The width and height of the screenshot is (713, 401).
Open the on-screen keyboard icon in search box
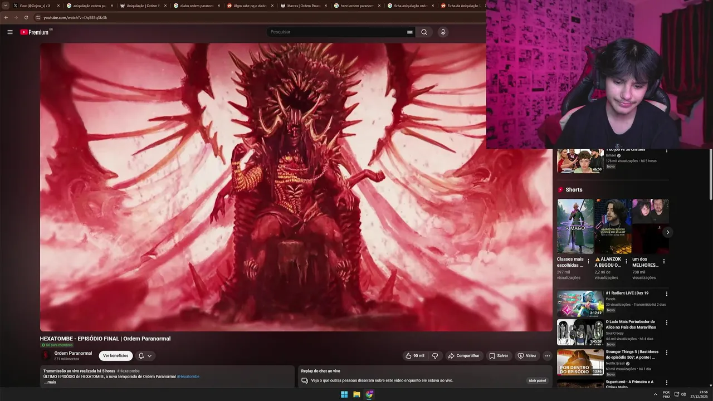[410, 32]
